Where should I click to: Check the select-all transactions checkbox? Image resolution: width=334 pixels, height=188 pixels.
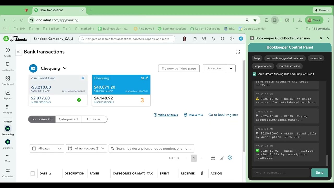point(33,173)
